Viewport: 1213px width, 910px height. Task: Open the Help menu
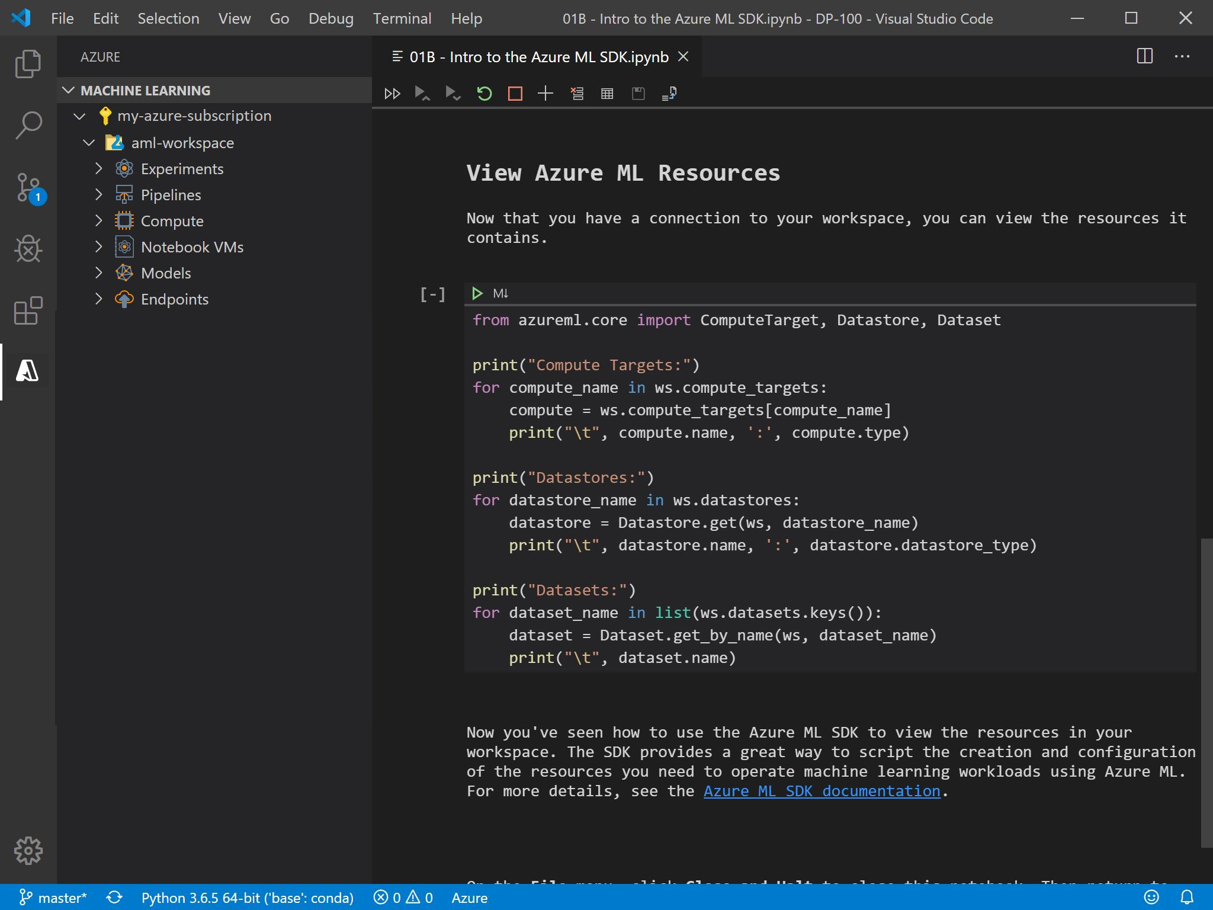[x=466, y=18]
